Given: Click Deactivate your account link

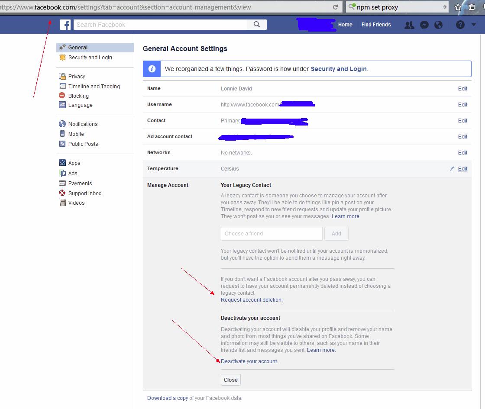Looking at the screenshot, I should [249, 361].
